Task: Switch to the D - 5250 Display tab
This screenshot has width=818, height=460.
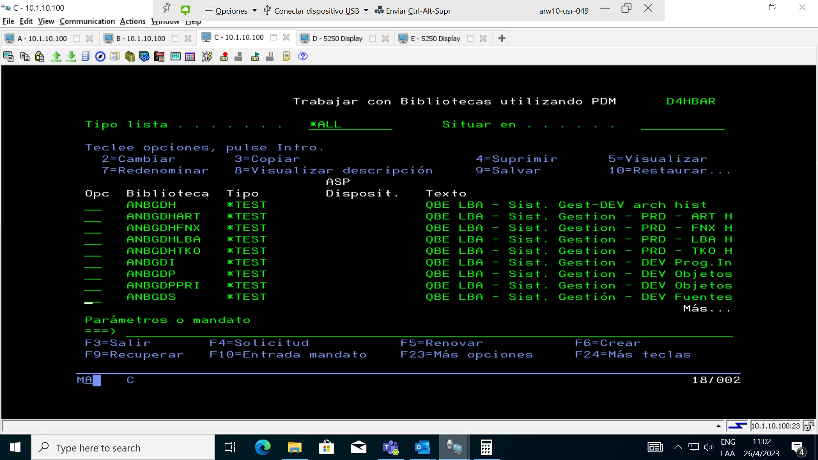Action: pos(337,38)
